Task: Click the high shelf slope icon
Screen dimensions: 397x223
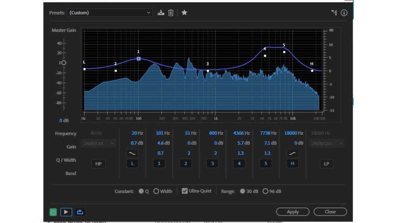Action: (292, 153)
